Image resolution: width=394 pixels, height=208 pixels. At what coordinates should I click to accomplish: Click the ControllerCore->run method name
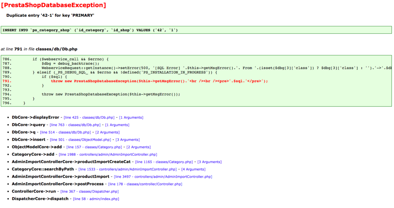click(34, 191)
